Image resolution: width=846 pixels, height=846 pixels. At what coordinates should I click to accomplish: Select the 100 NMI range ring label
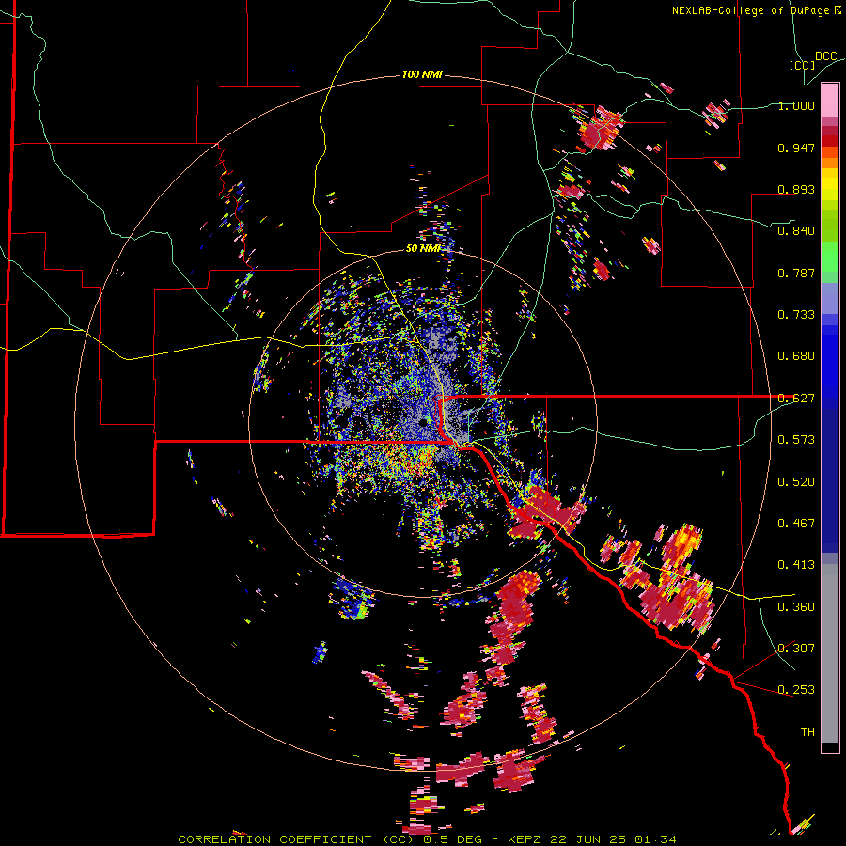tap(422, 74)
